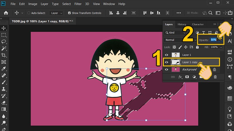
Task: Click the Home icon in options bar
Action: (6, 13)
